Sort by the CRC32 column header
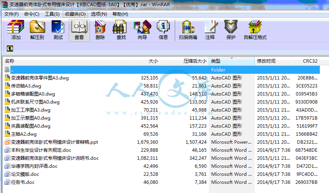This screenshot has height=193, width=329. [306, 61]
